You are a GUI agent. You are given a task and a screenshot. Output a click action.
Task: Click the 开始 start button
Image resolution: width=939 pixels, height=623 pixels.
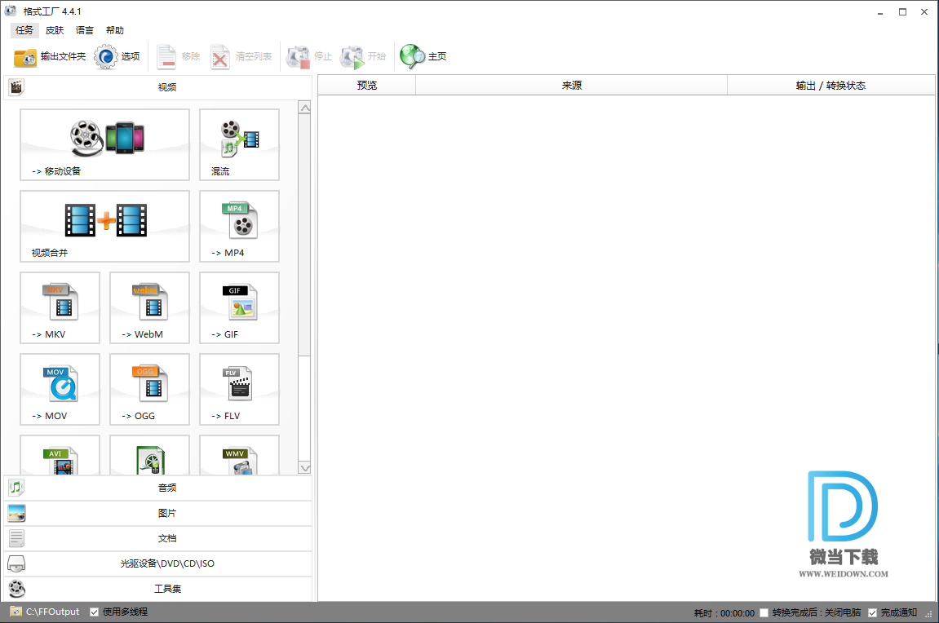tap(363, 56)
